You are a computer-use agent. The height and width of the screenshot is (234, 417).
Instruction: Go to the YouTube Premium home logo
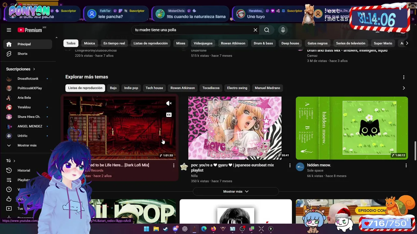(30, 30)
